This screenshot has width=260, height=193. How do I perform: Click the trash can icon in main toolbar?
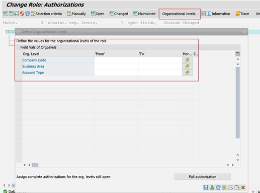28,14
